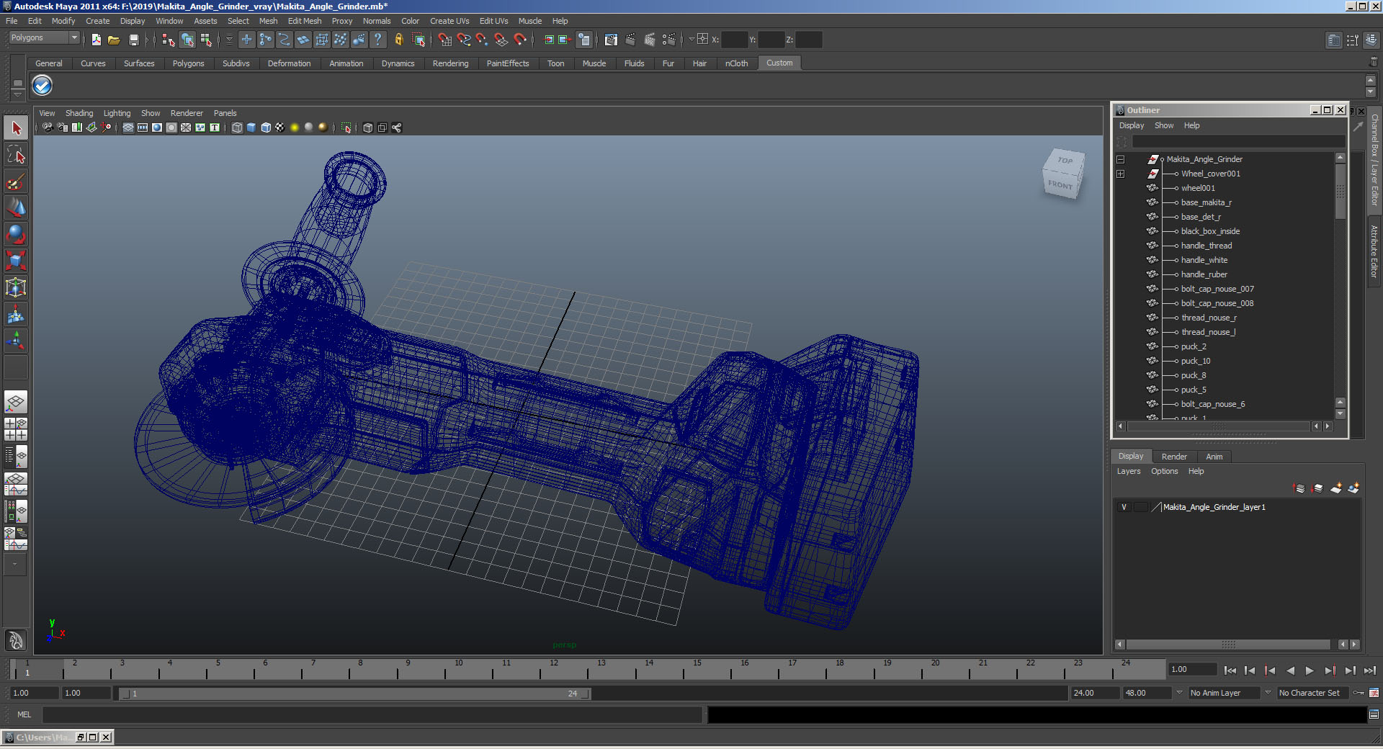Switch to Persp/Outliner layout

[16, 457]
